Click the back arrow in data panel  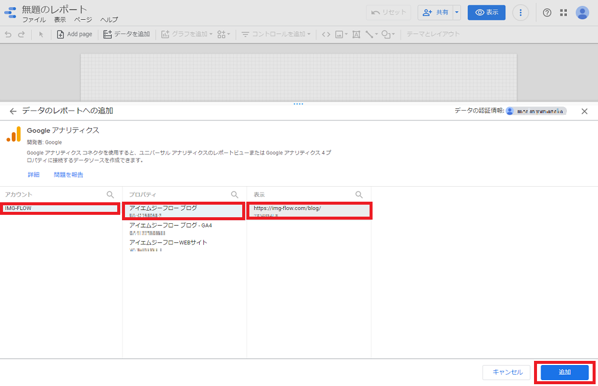13,111
